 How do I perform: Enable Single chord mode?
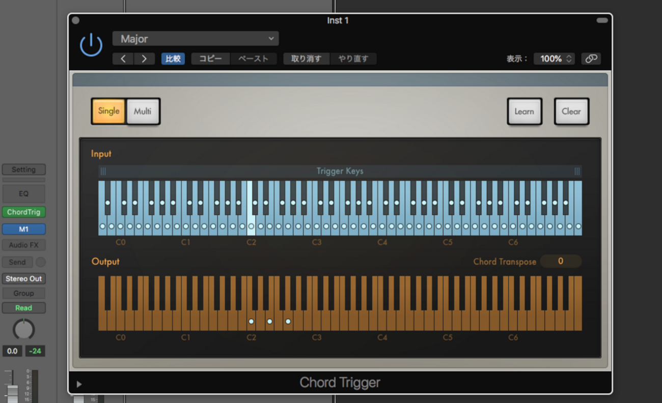108,111
